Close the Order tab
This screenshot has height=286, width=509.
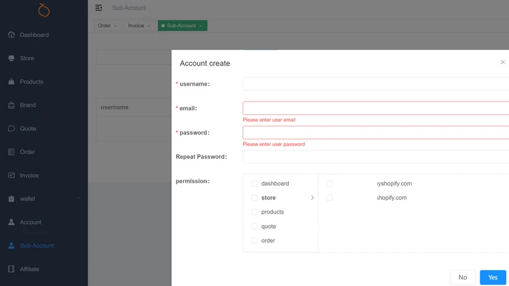point(115,26)
